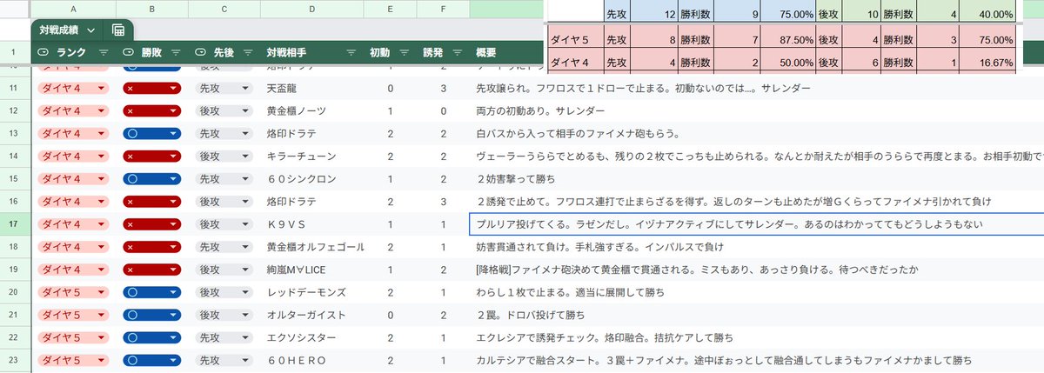Select row 11 by its row number
1044x373 pixels.
coord(15,88)
